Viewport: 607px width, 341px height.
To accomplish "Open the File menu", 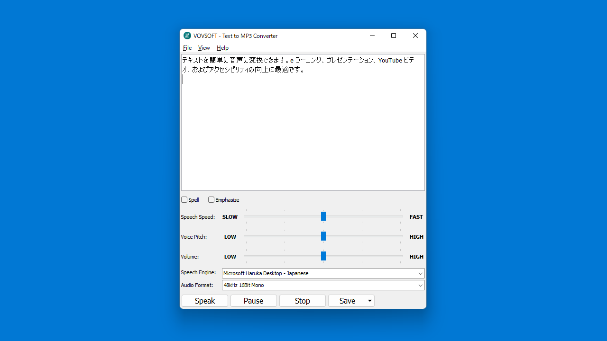I will (x=187, y=48).
